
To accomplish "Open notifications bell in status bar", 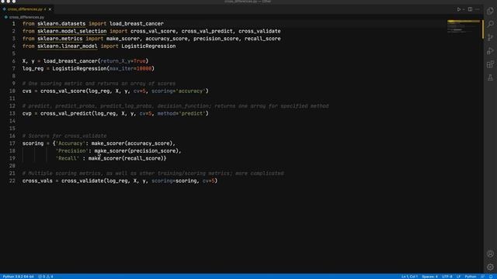I will [x=491, y=277].
